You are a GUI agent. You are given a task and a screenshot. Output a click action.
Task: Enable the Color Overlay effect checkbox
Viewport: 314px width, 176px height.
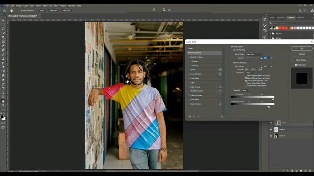click(189, 87)
